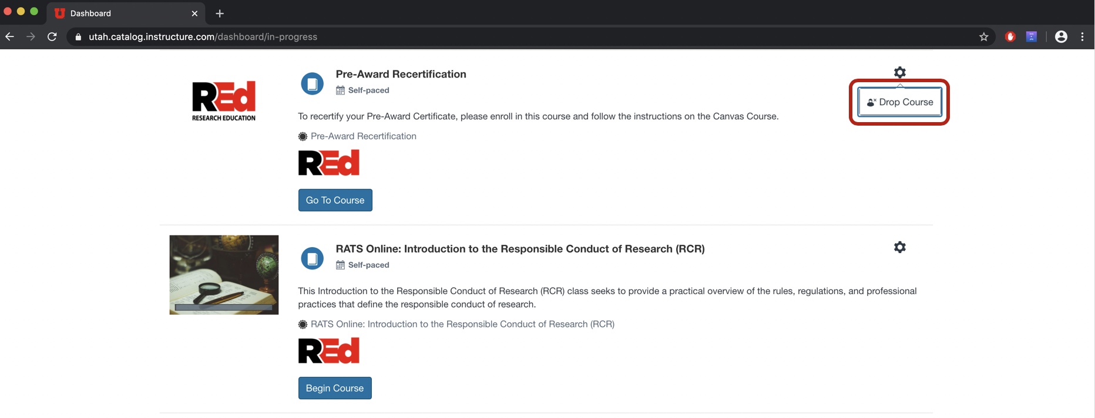Open gear menu for RATS Online course

click(899, 247)
